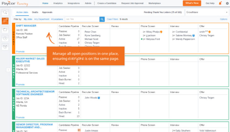
Task: Open the 4 Locations filter
Action: (57, 19)
